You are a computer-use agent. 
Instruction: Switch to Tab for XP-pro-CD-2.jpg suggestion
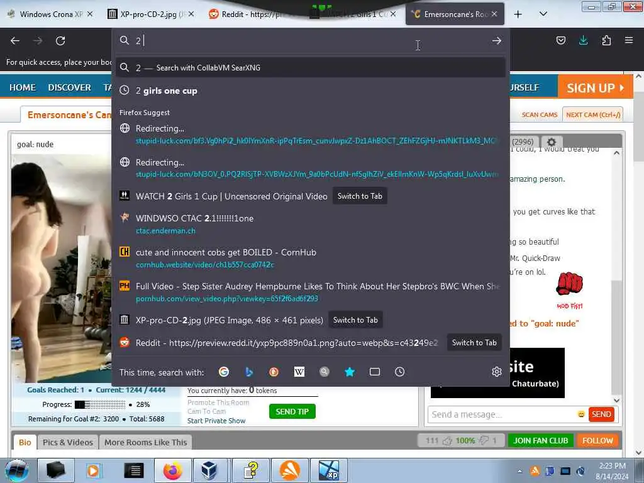[x=355, y=320]
